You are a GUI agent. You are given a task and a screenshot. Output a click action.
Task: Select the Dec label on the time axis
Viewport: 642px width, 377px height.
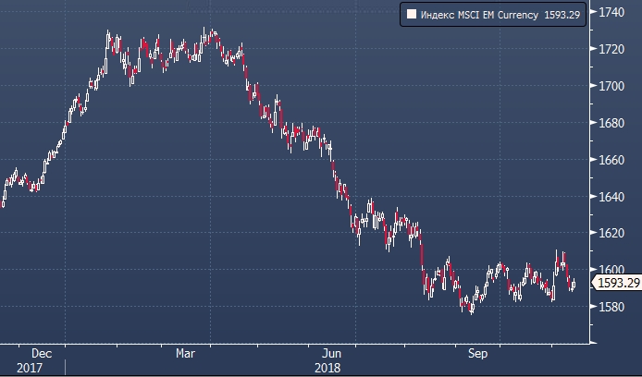[42, 353]
